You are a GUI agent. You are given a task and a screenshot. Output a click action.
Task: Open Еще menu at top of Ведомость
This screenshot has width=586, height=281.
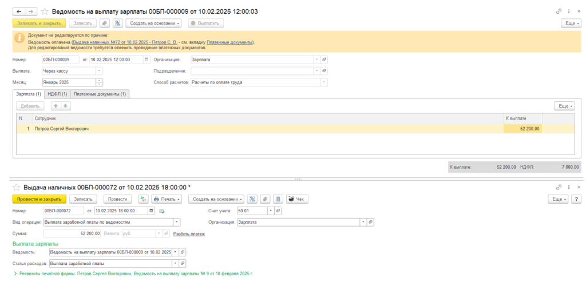pos(571,23)
